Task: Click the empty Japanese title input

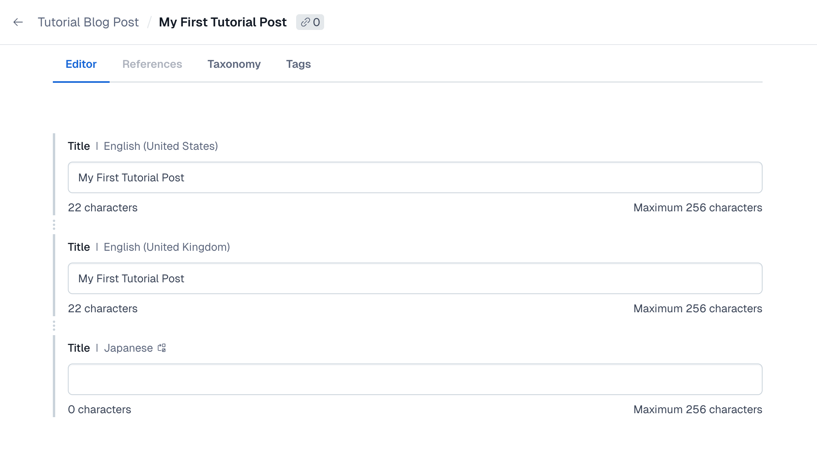Action: 415,379
